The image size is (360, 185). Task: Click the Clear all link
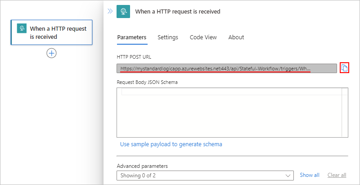[x=337, y=175]
